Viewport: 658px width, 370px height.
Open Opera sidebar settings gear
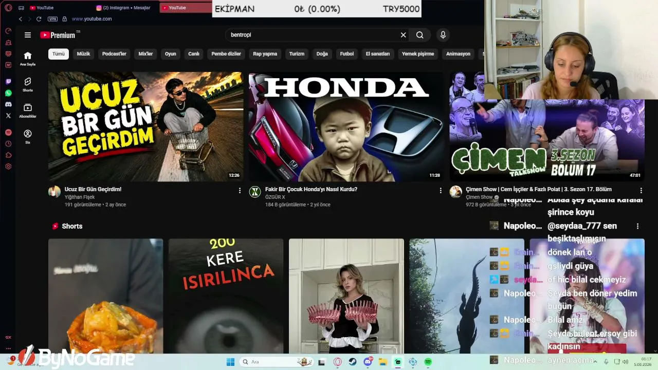(8, 166)
